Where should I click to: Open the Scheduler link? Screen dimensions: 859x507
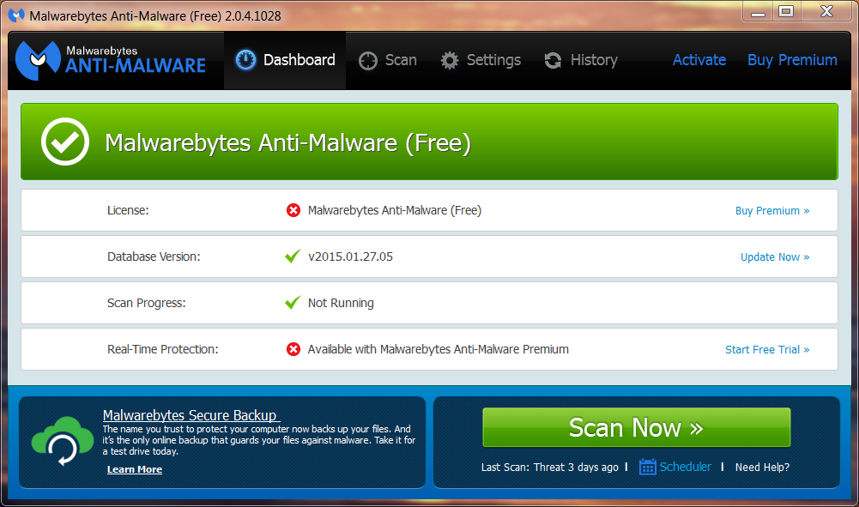tap(686, 467)
